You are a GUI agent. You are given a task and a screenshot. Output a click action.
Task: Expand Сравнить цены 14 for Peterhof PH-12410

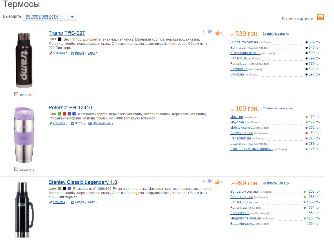coord(277,108)
